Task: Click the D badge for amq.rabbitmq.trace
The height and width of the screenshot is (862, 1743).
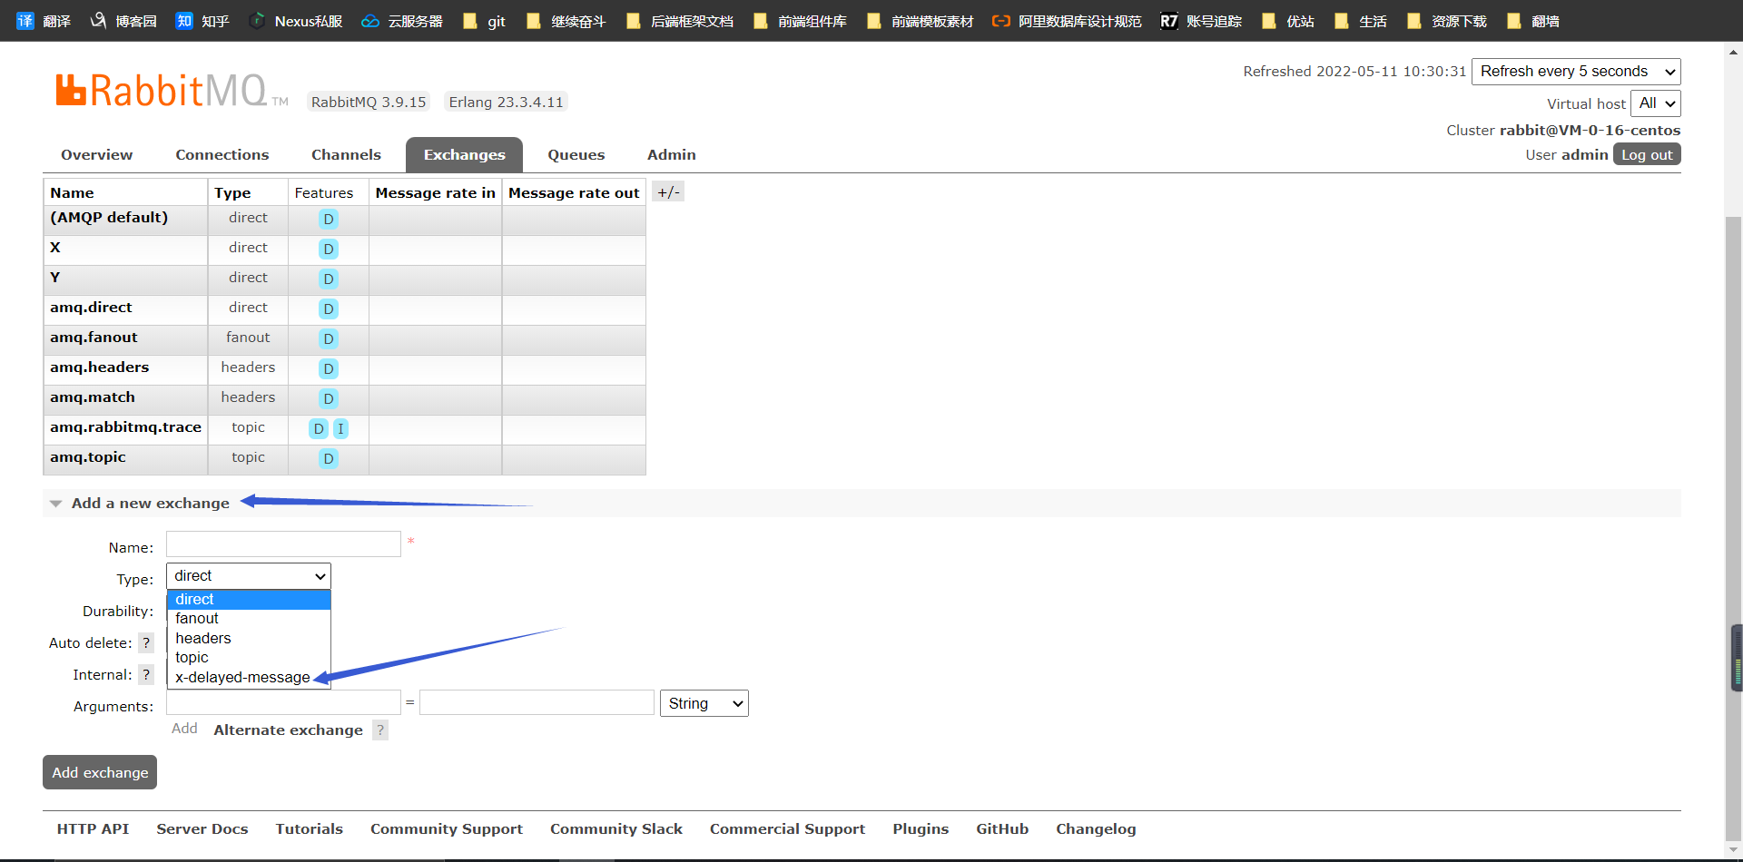Action: coord(319,429)
